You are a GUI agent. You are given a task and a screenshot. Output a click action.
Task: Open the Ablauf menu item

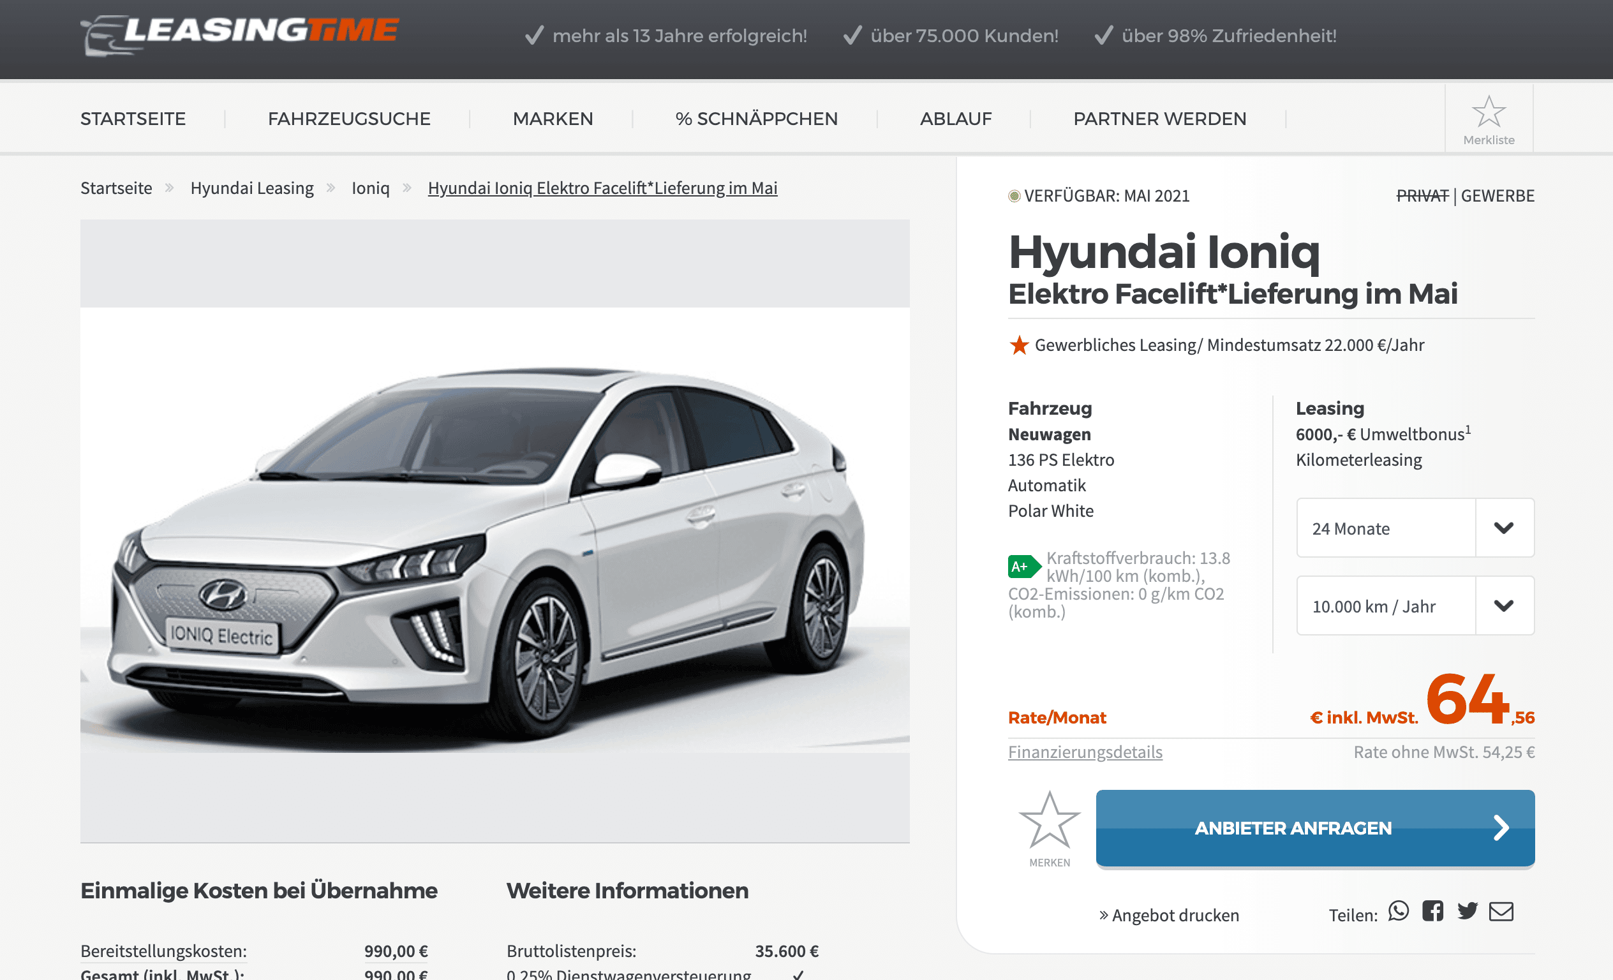[956, 119]
